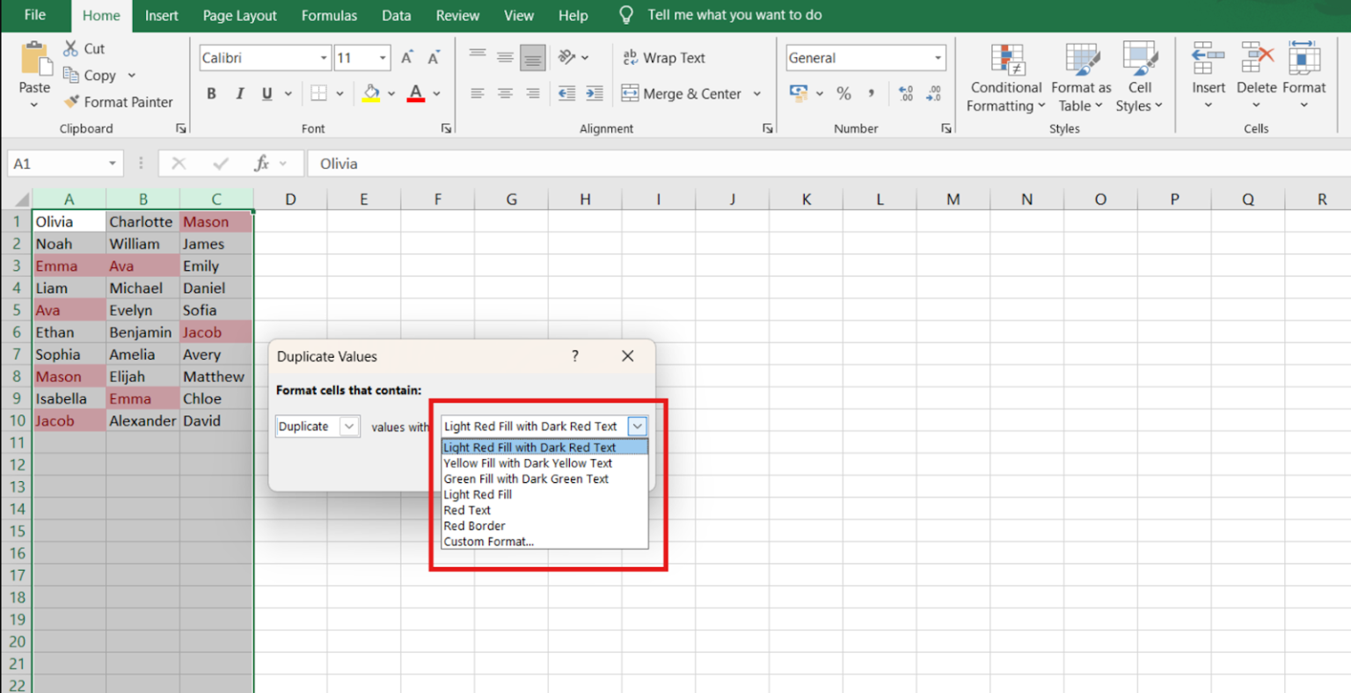Open the Calibri font name dropdown

coord(323,58)
